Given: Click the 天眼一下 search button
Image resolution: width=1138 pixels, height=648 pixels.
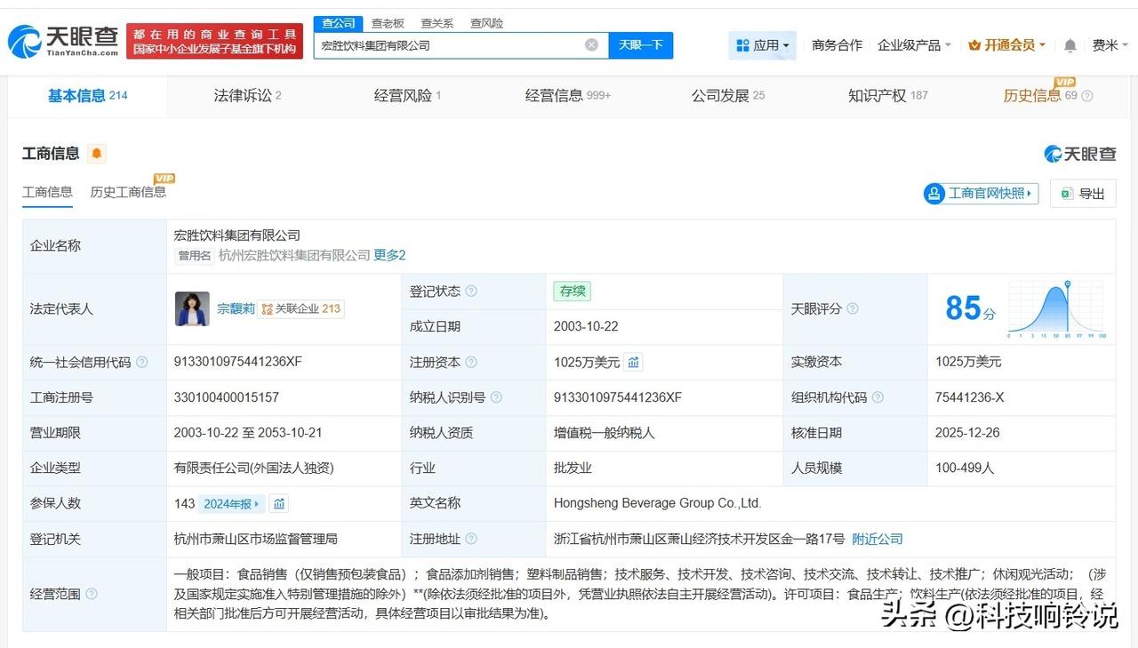Looking at the screenshot, I should (x=640, y=45).
